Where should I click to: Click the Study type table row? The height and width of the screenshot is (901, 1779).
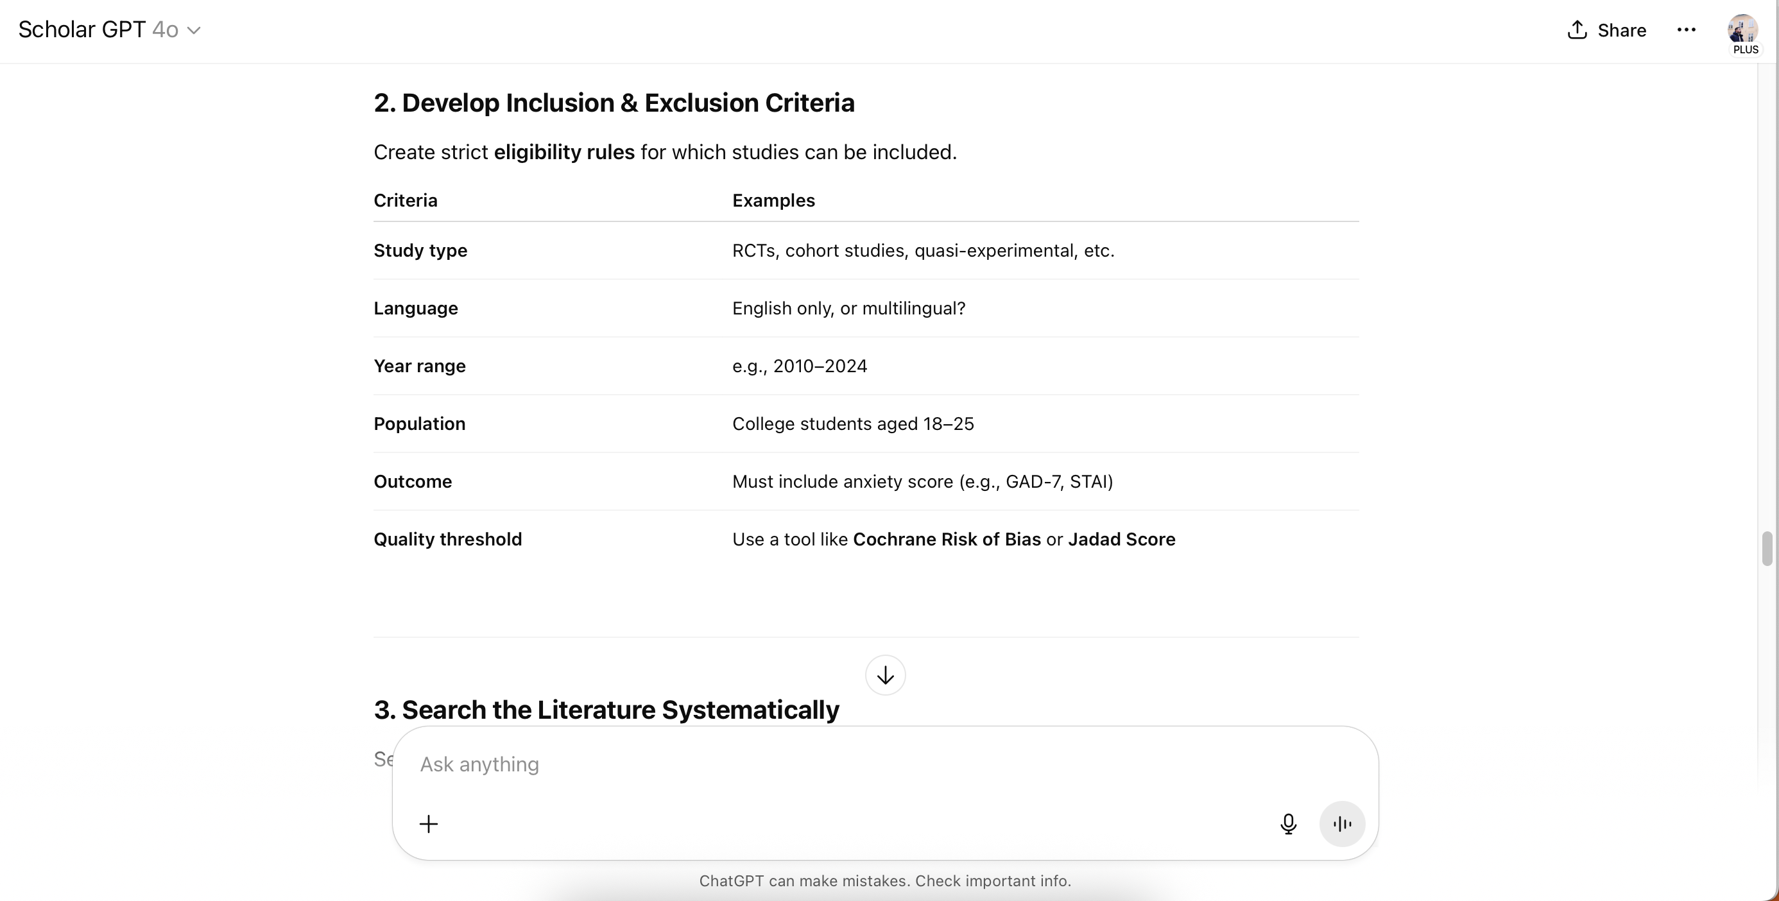(420, 251)
